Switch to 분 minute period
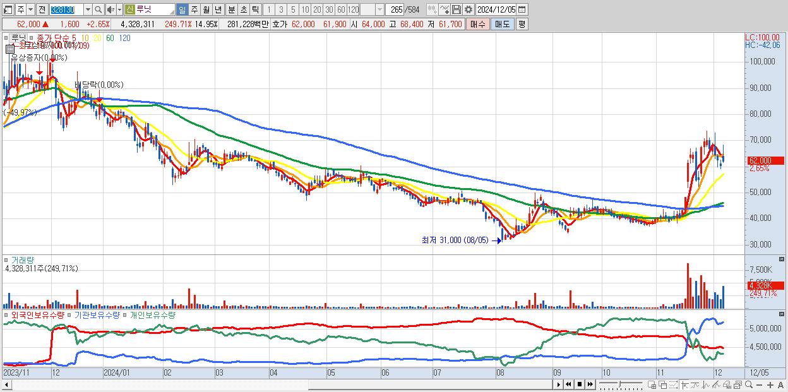The width and height of the screenshot is (788, 392). (x=232, y=9)
